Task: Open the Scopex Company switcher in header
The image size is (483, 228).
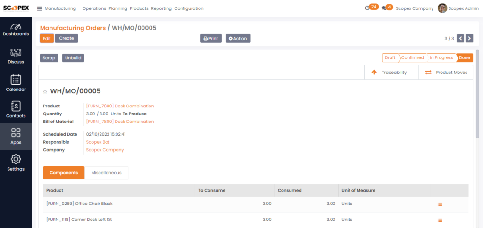Action: (415, 8)
